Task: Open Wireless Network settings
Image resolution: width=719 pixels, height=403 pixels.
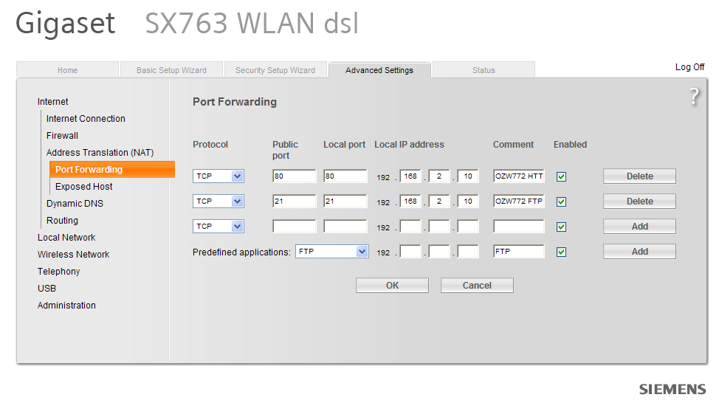Action: coord(73,254)
